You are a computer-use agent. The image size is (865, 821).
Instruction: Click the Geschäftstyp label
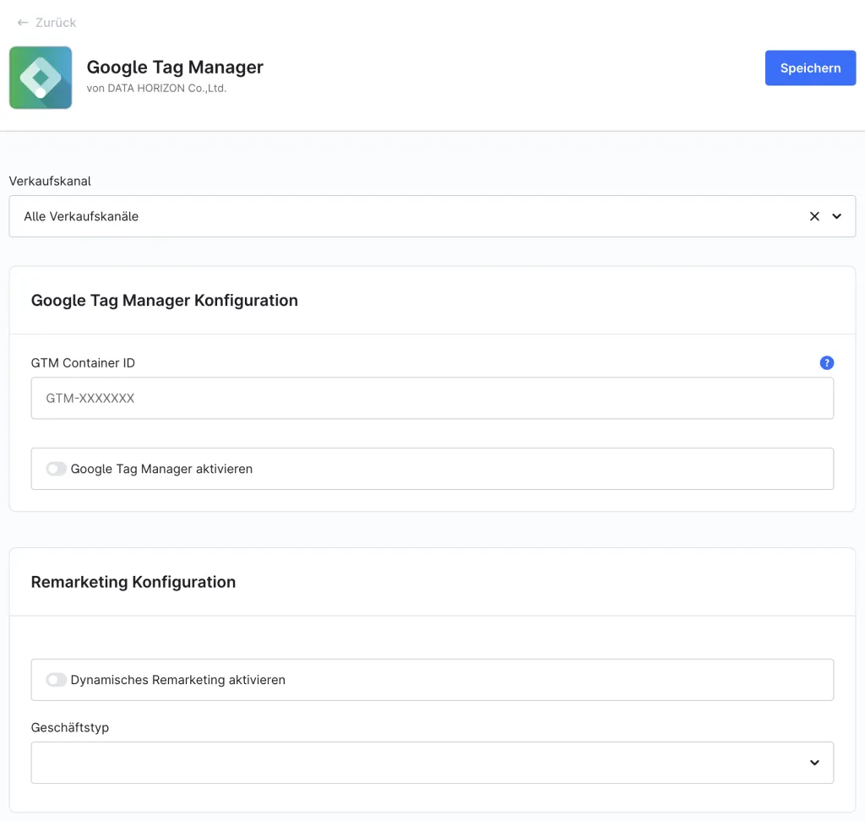(x=70, y=728)
